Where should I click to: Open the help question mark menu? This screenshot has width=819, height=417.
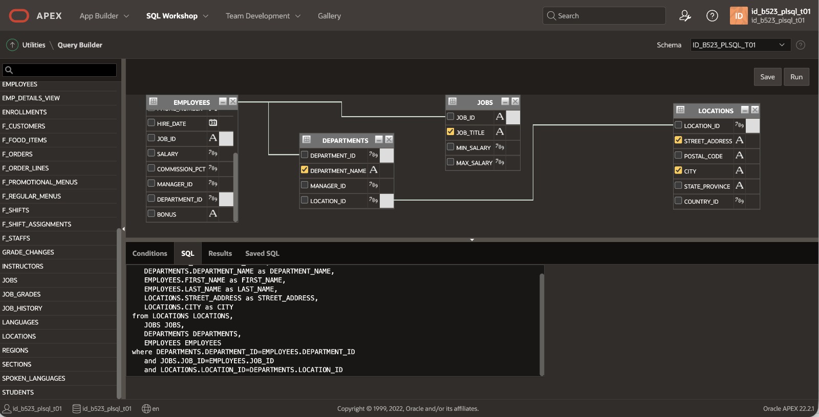point(712,16)
